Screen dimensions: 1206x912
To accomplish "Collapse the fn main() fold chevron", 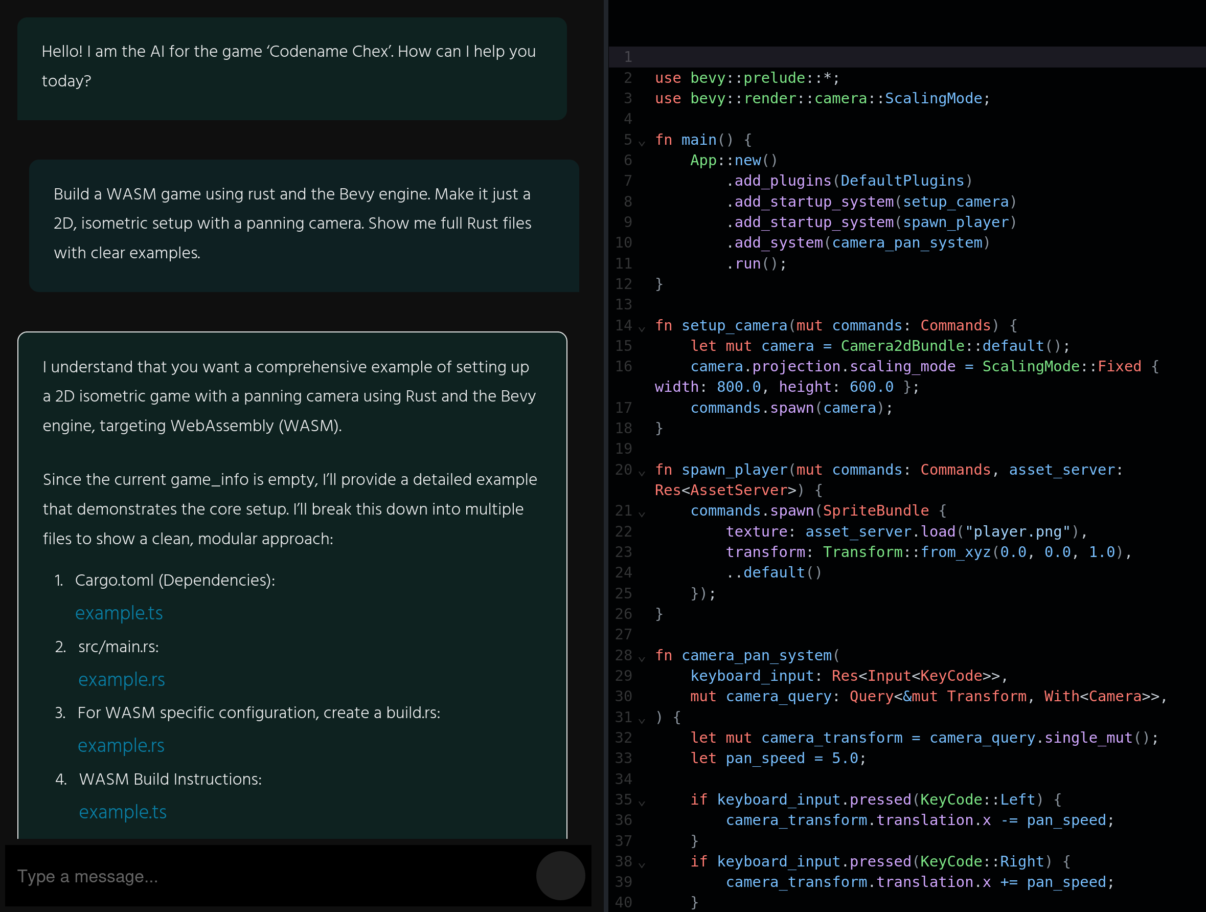I will click(x=642, y=143).
